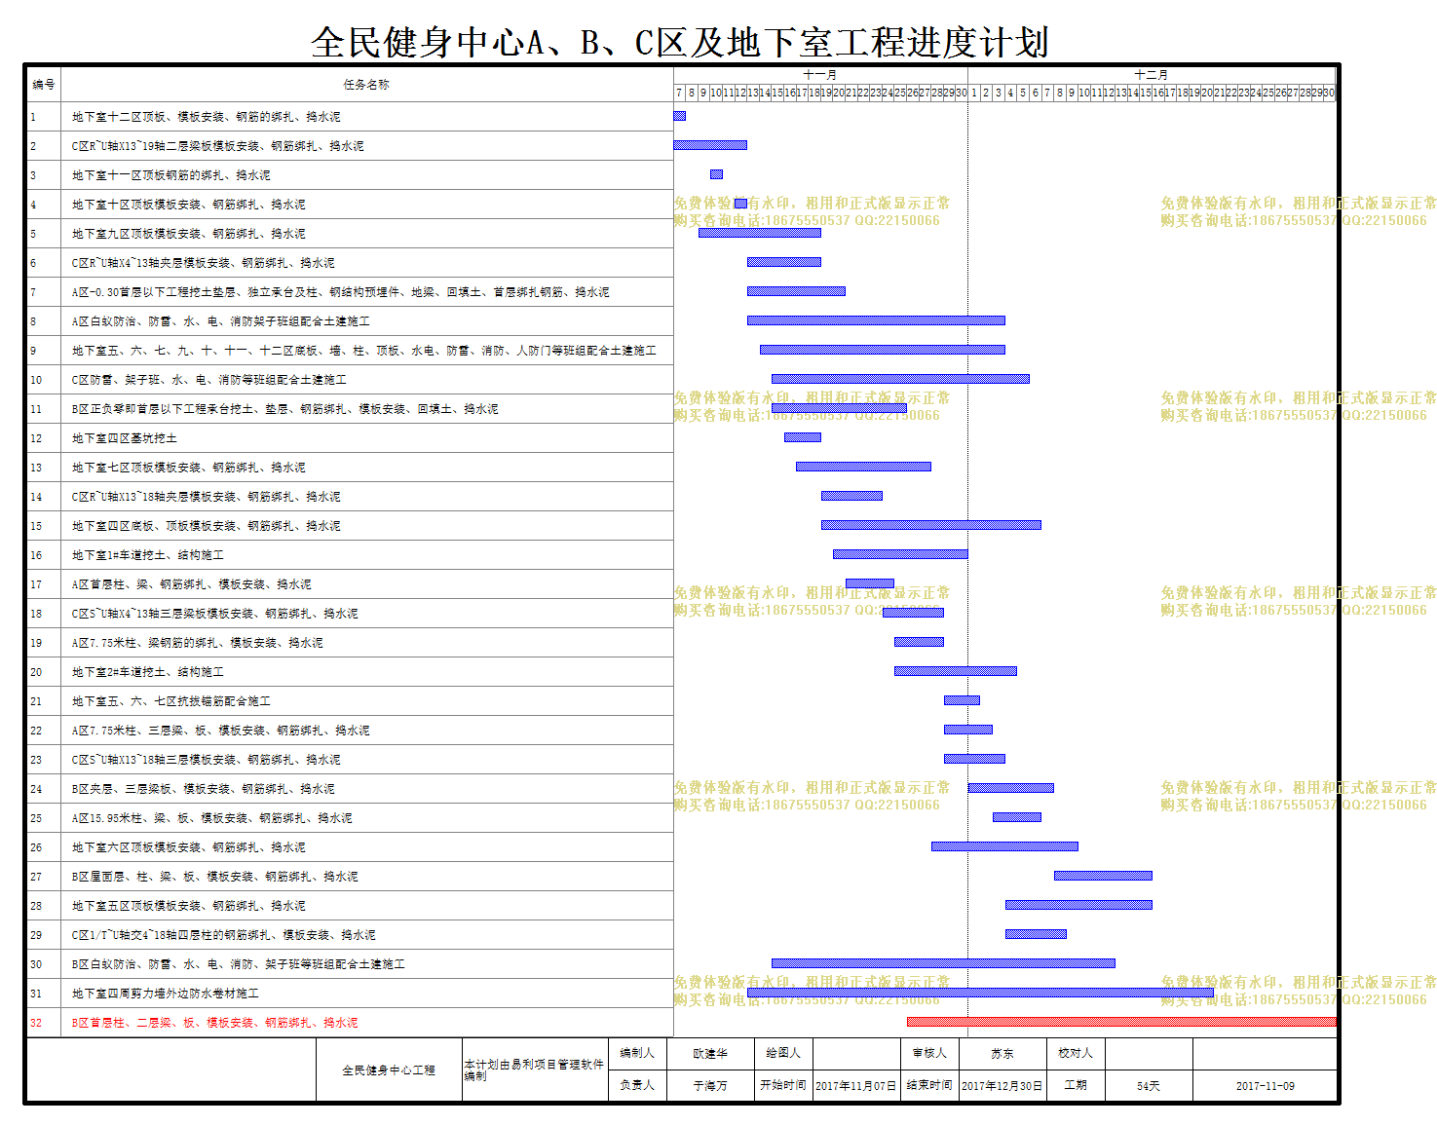
Task: Click the Gantt bar for task 1
Action: tap(680, 116)
